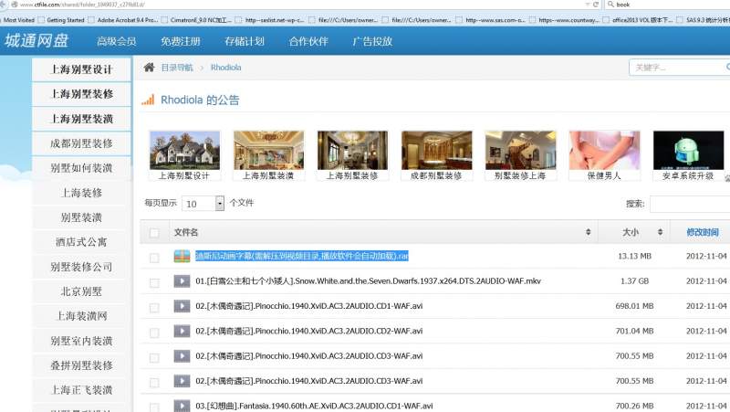Open sidebar link 成都别墅装修
Viewport: 730px width, 412px height.
[81, 143]
